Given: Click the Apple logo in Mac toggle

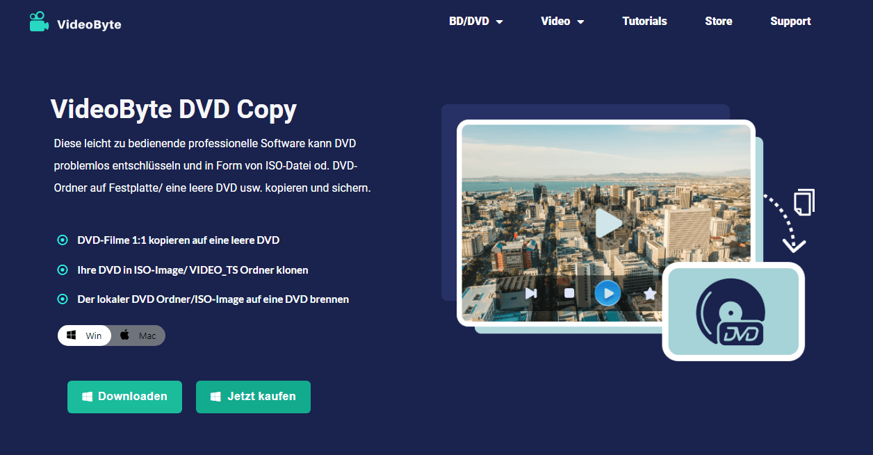Looking at the screenshot, I should point(125,335).
